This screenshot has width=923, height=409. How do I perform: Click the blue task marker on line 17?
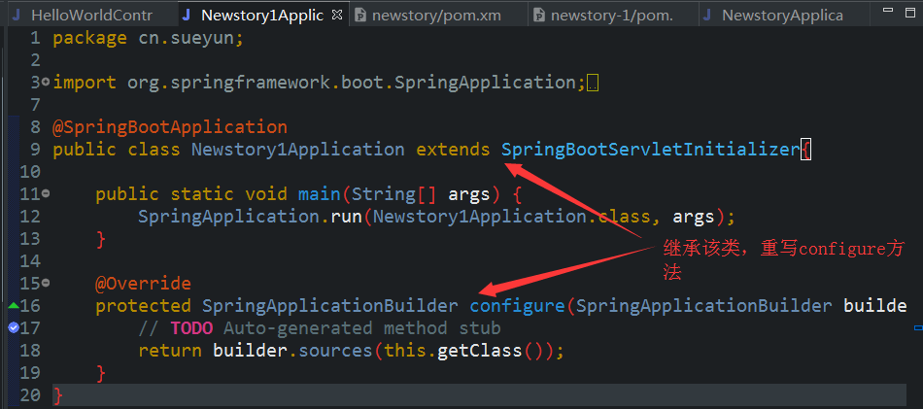(14, 327)
